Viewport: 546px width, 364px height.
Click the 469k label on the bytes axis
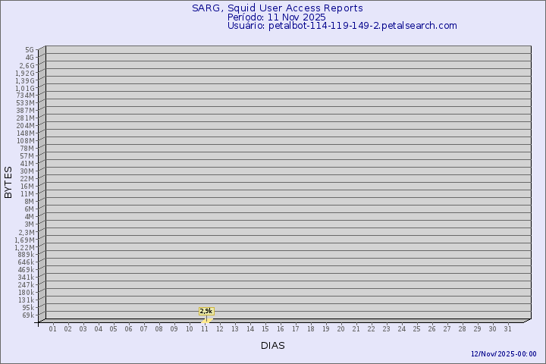27,269
